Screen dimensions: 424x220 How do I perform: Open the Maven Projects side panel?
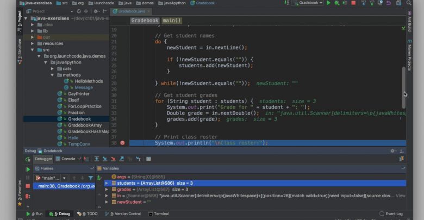(x=410, y=55)
